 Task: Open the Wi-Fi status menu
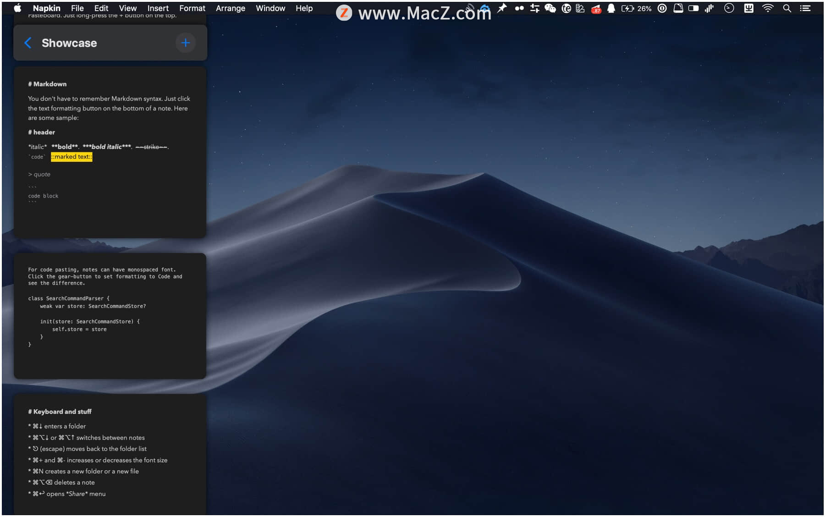[x=768, y=8]
